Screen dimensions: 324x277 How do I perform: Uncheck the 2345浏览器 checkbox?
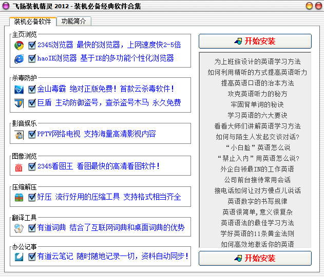[32, 46]
